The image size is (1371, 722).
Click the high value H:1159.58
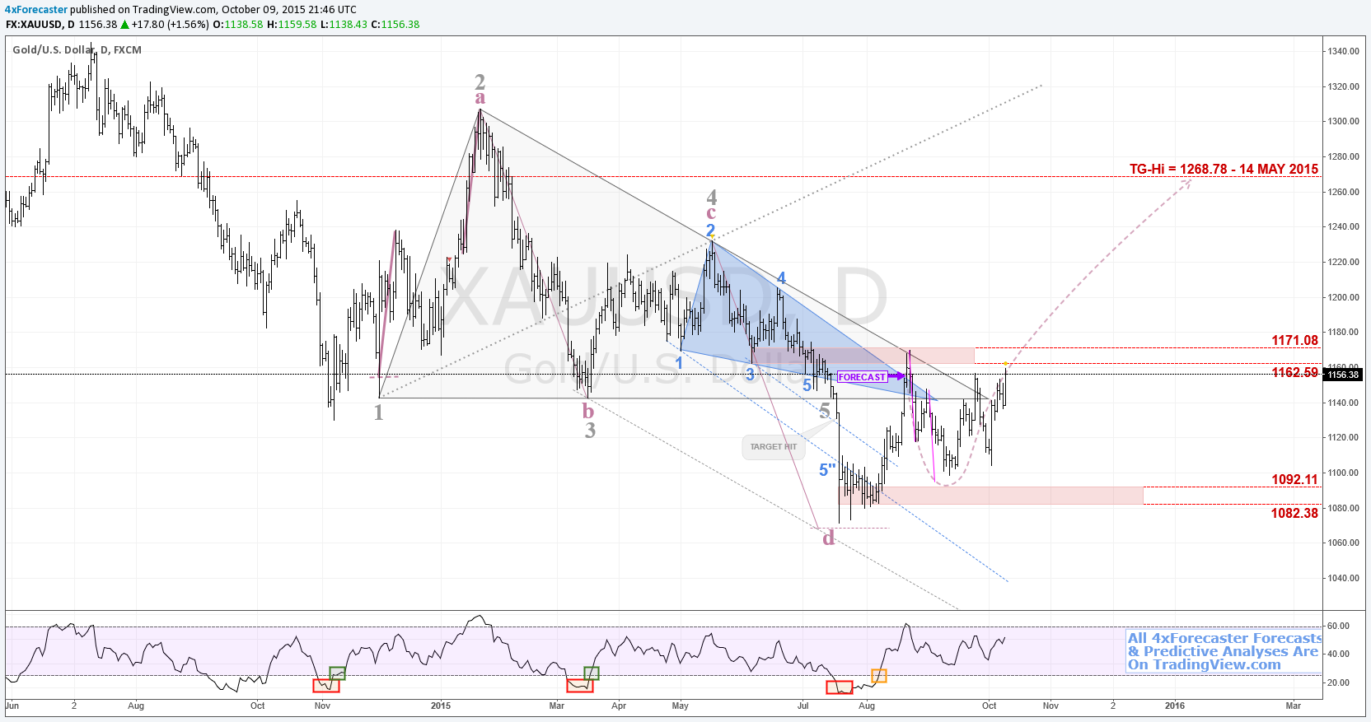(x=292, y=25)
